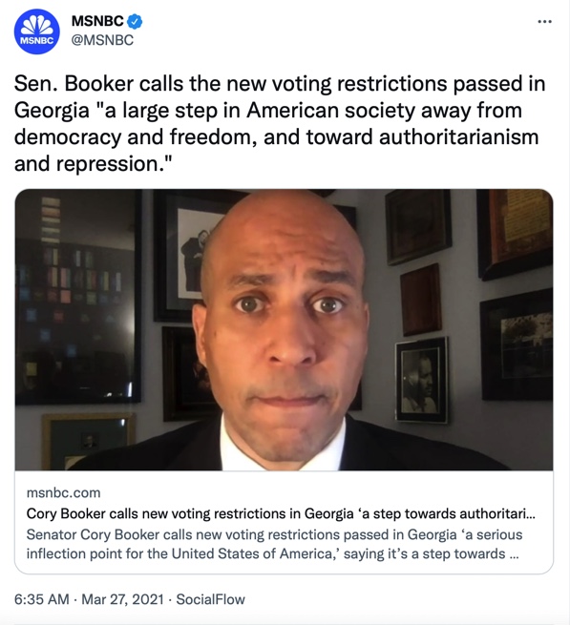
Task: Open the SocialFlow source label
Action: pyautogui.click(x=211, y=599)
